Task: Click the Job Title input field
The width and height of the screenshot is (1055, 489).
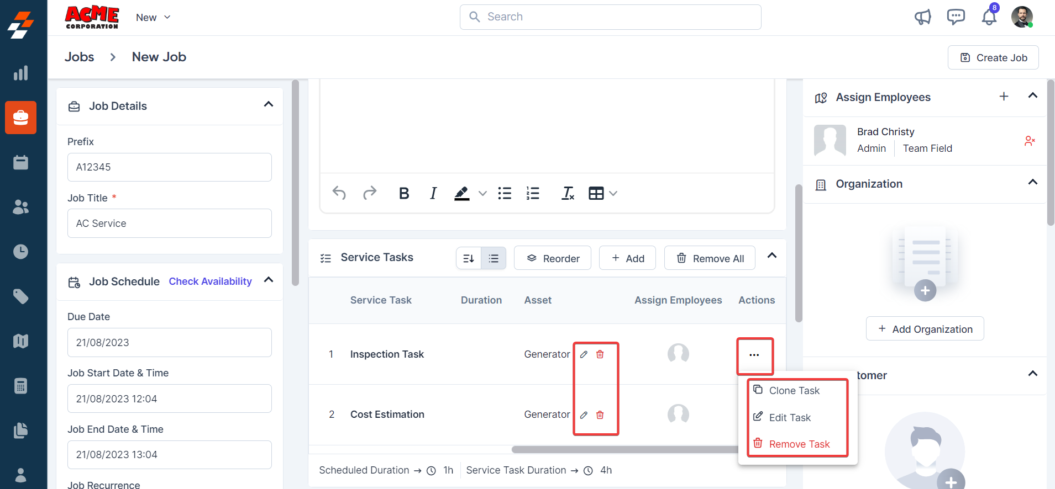Action: [170, 224]
